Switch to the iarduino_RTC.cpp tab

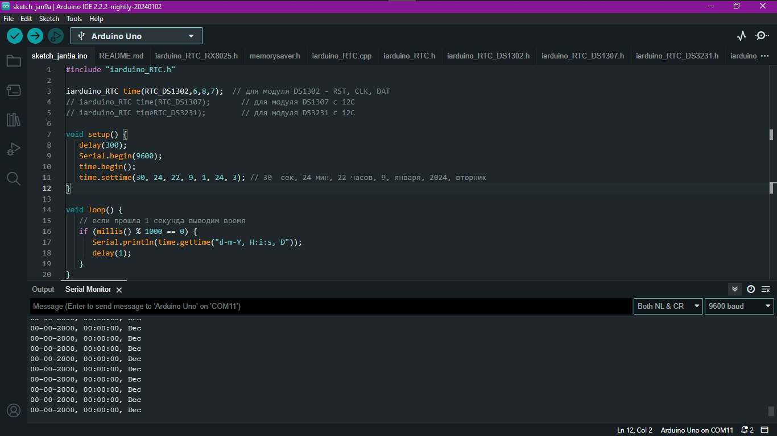click(342, 56)
